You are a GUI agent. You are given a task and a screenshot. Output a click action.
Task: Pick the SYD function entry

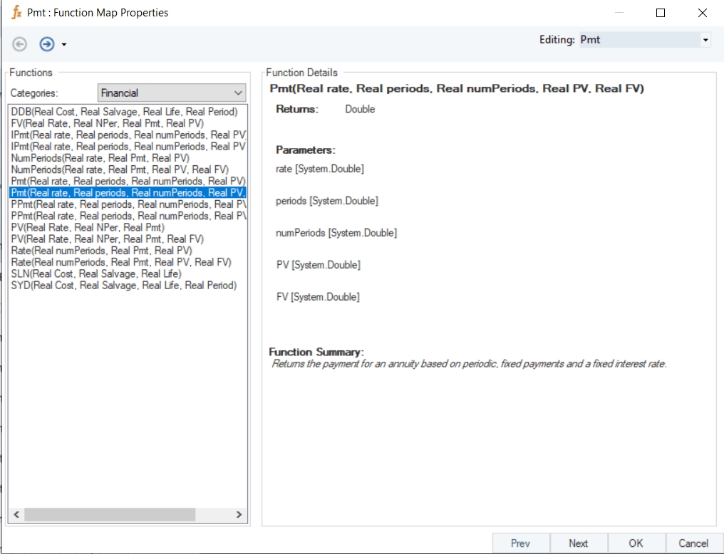tap(124, 285)
